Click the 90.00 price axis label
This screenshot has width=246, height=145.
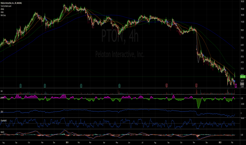tap(242, 30)
